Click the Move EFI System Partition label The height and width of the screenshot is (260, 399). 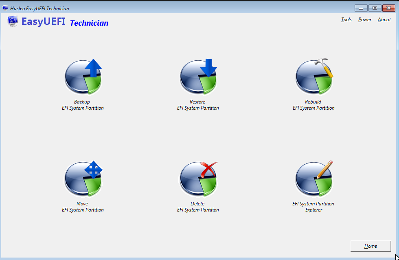click(x=83, y=207)
